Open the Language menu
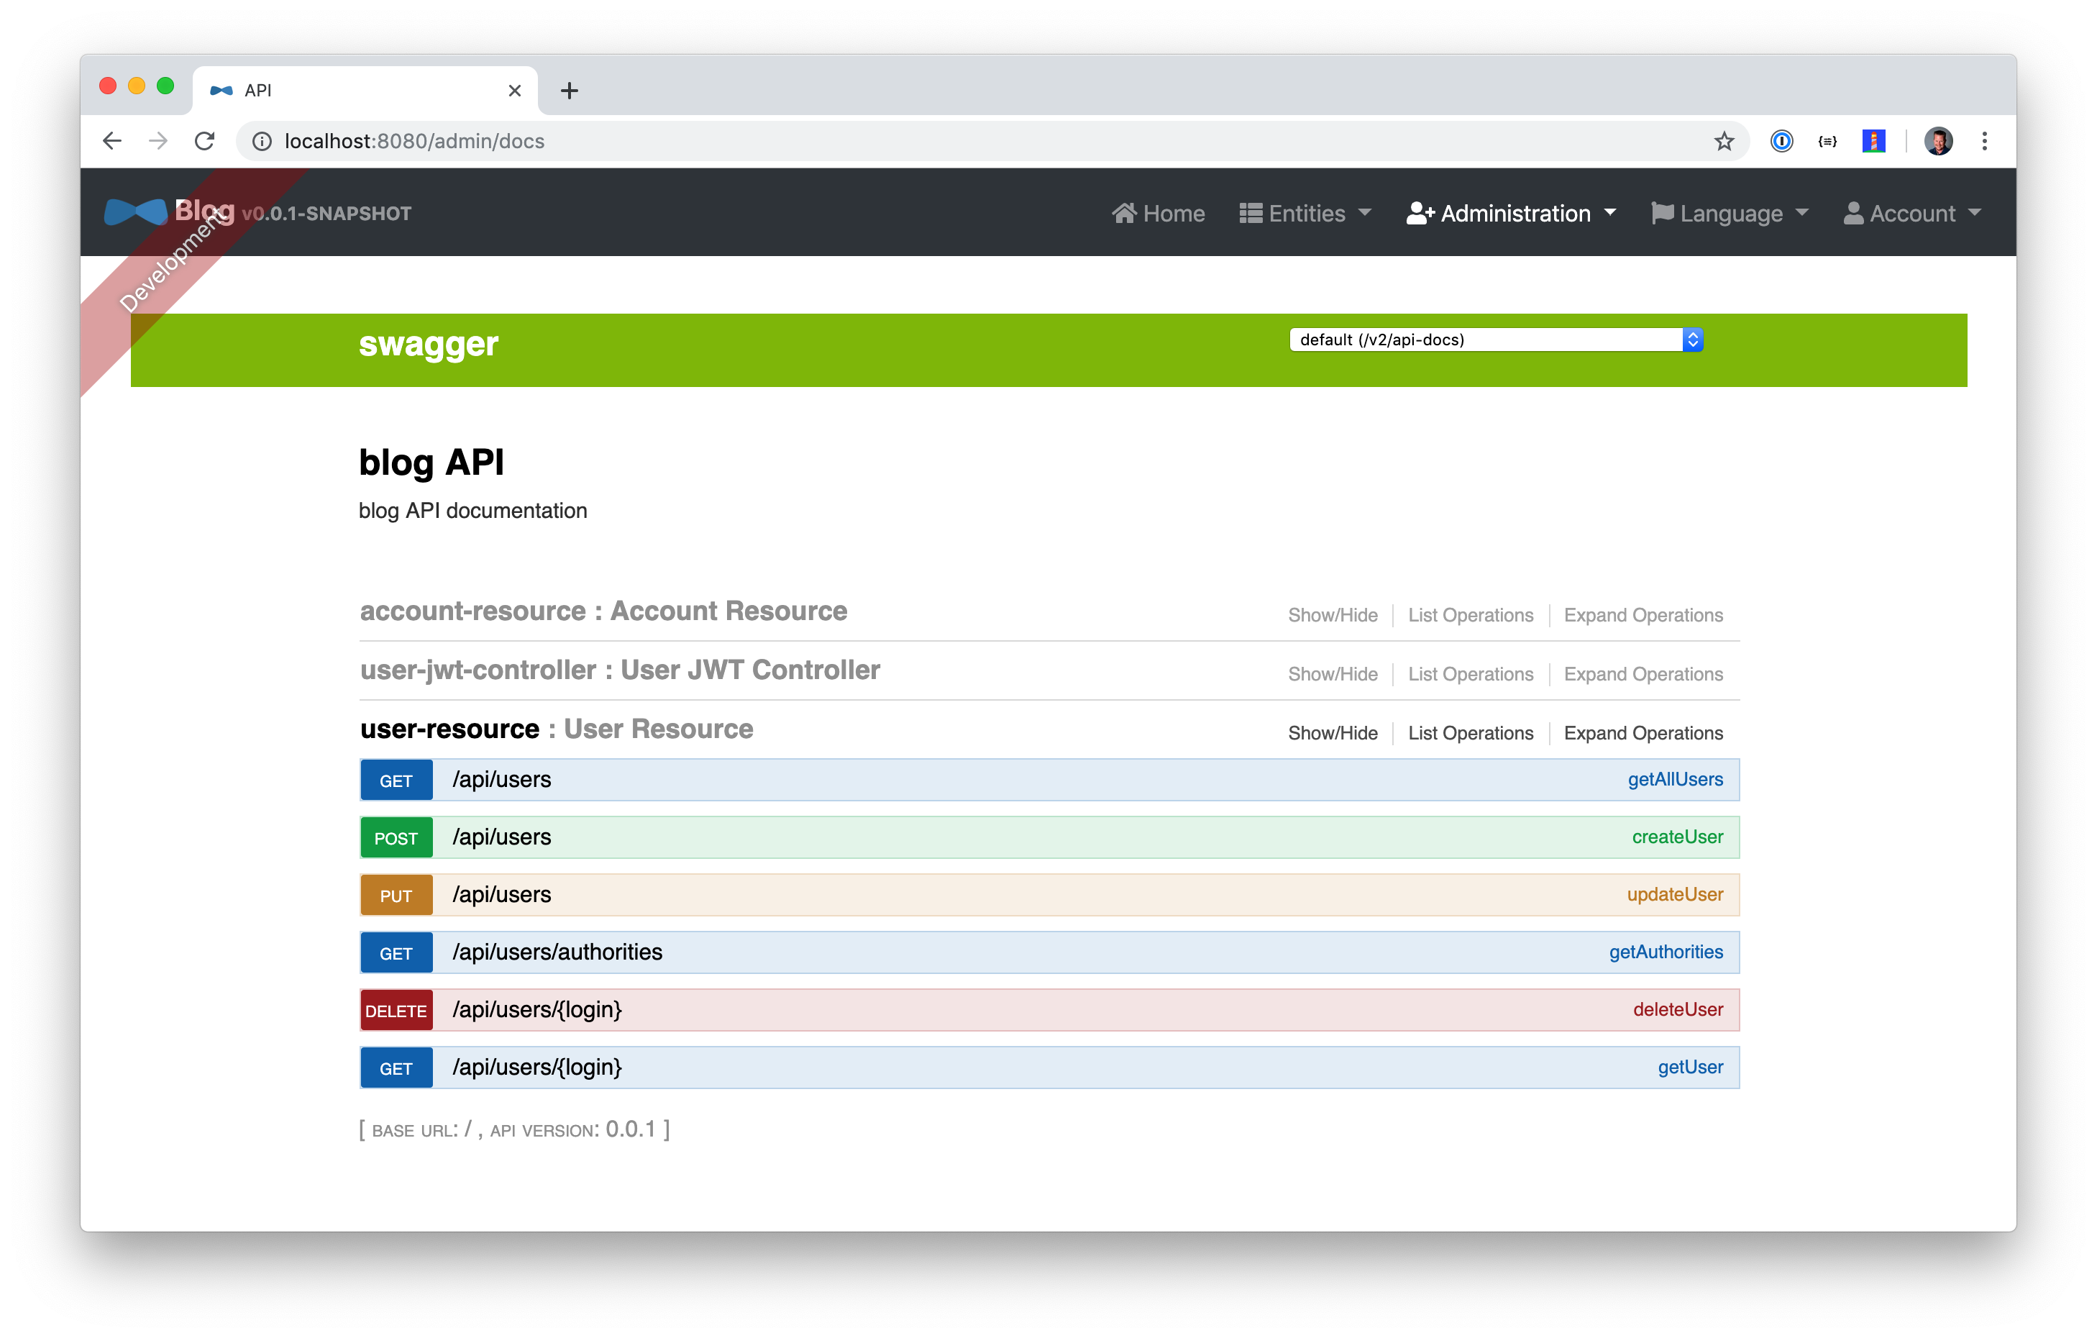This screenshot has height=1338, width=2097. [x=1730, y=214]
